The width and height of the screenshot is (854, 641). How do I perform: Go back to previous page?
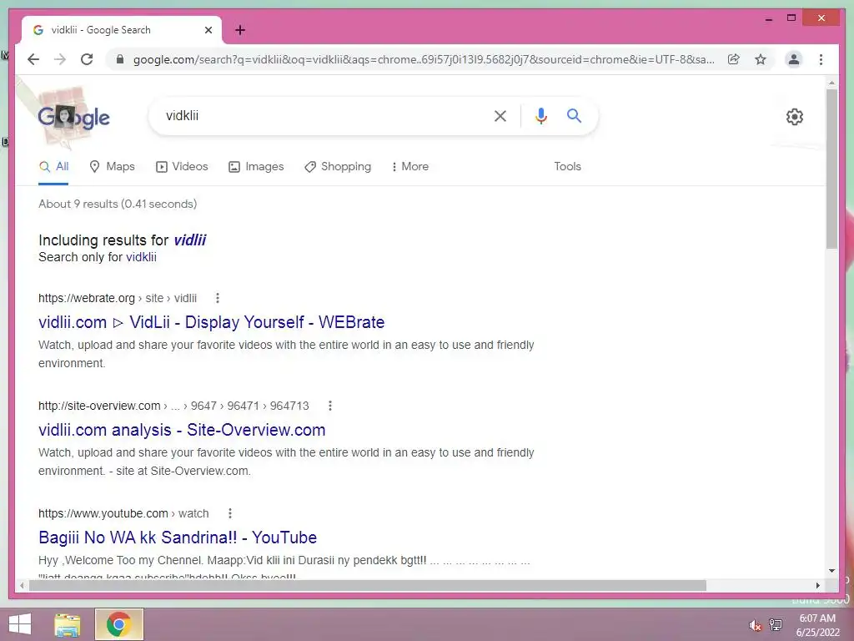[33, 59]
